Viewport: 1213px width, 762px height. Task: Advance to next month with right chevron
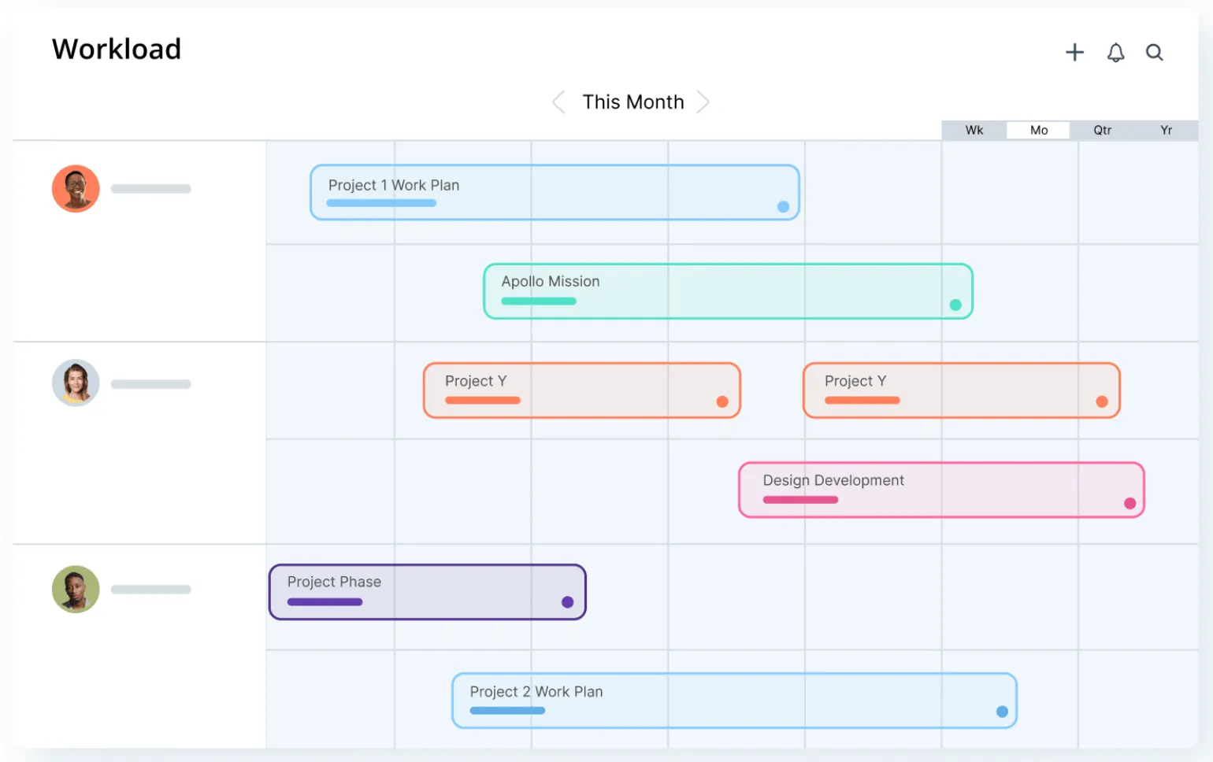tap(703, 102)
